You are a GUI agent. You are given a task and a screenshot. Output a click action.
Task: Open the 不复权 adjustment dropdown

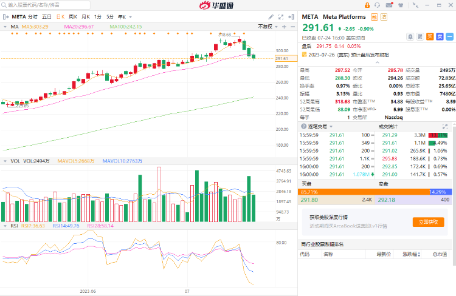(x=268, y=27)
